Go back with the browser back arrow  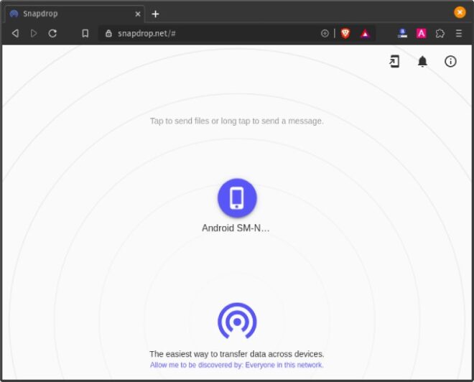(15, 33)
